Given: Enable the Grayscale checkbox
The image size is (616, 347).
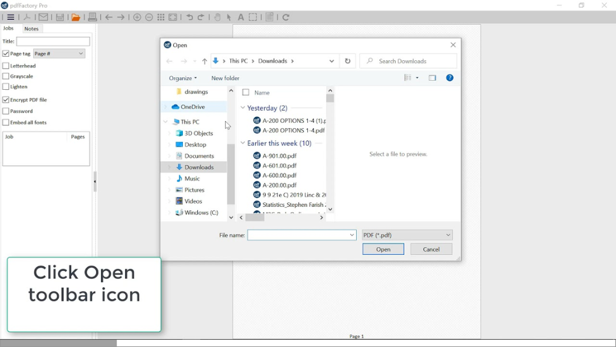Looking at the screenshot, I should pyautogui.click(x=6, y=77).
